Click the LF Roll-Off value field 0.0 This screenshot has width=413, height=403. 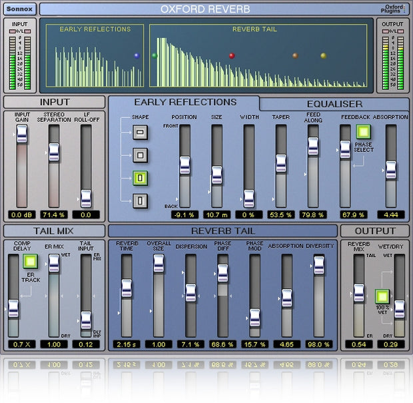[x=86, y=214]
